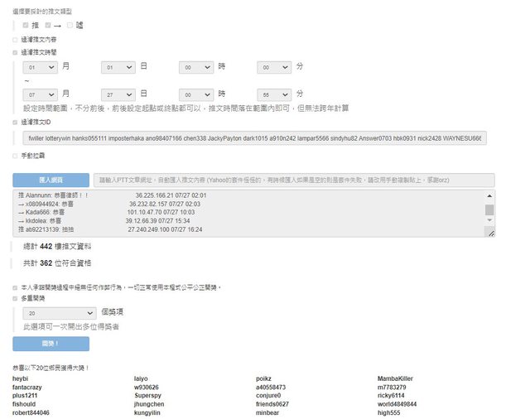Check the 多重開獎 multi-draw checkbox
Viewport: 530px width, 419px height.
(14, 297)
